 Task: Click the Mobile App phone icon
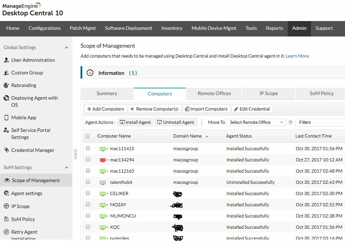[6, 118]
